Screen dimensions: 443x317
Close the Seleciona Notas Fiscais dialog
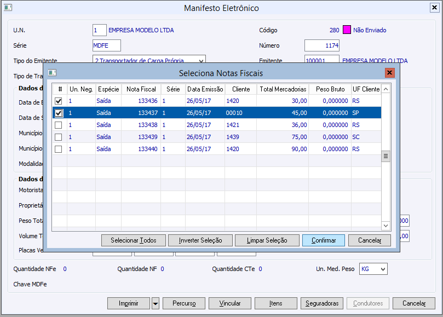(389, 72)
